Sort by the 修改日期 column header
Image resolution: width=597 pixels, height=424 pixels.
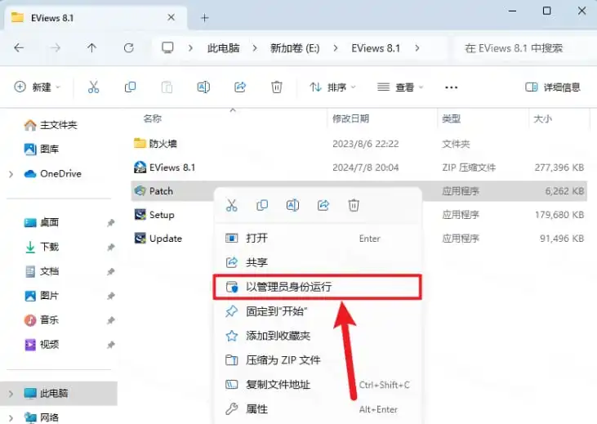tap(350, 118)
